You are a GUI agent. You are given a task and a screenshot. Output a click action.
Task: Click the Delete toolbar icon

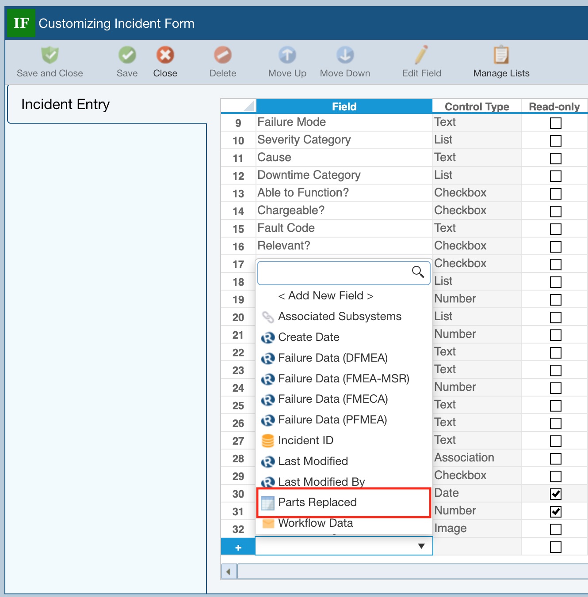click(x=222, y=55)
